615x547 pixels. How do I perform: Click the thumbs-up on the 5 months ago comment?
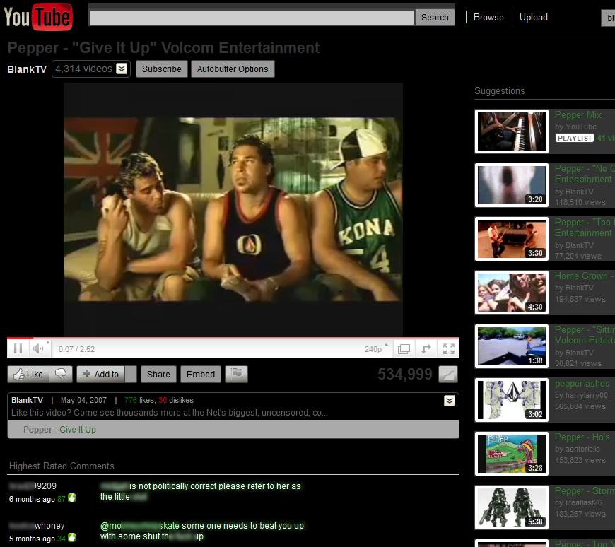point(72,538)
